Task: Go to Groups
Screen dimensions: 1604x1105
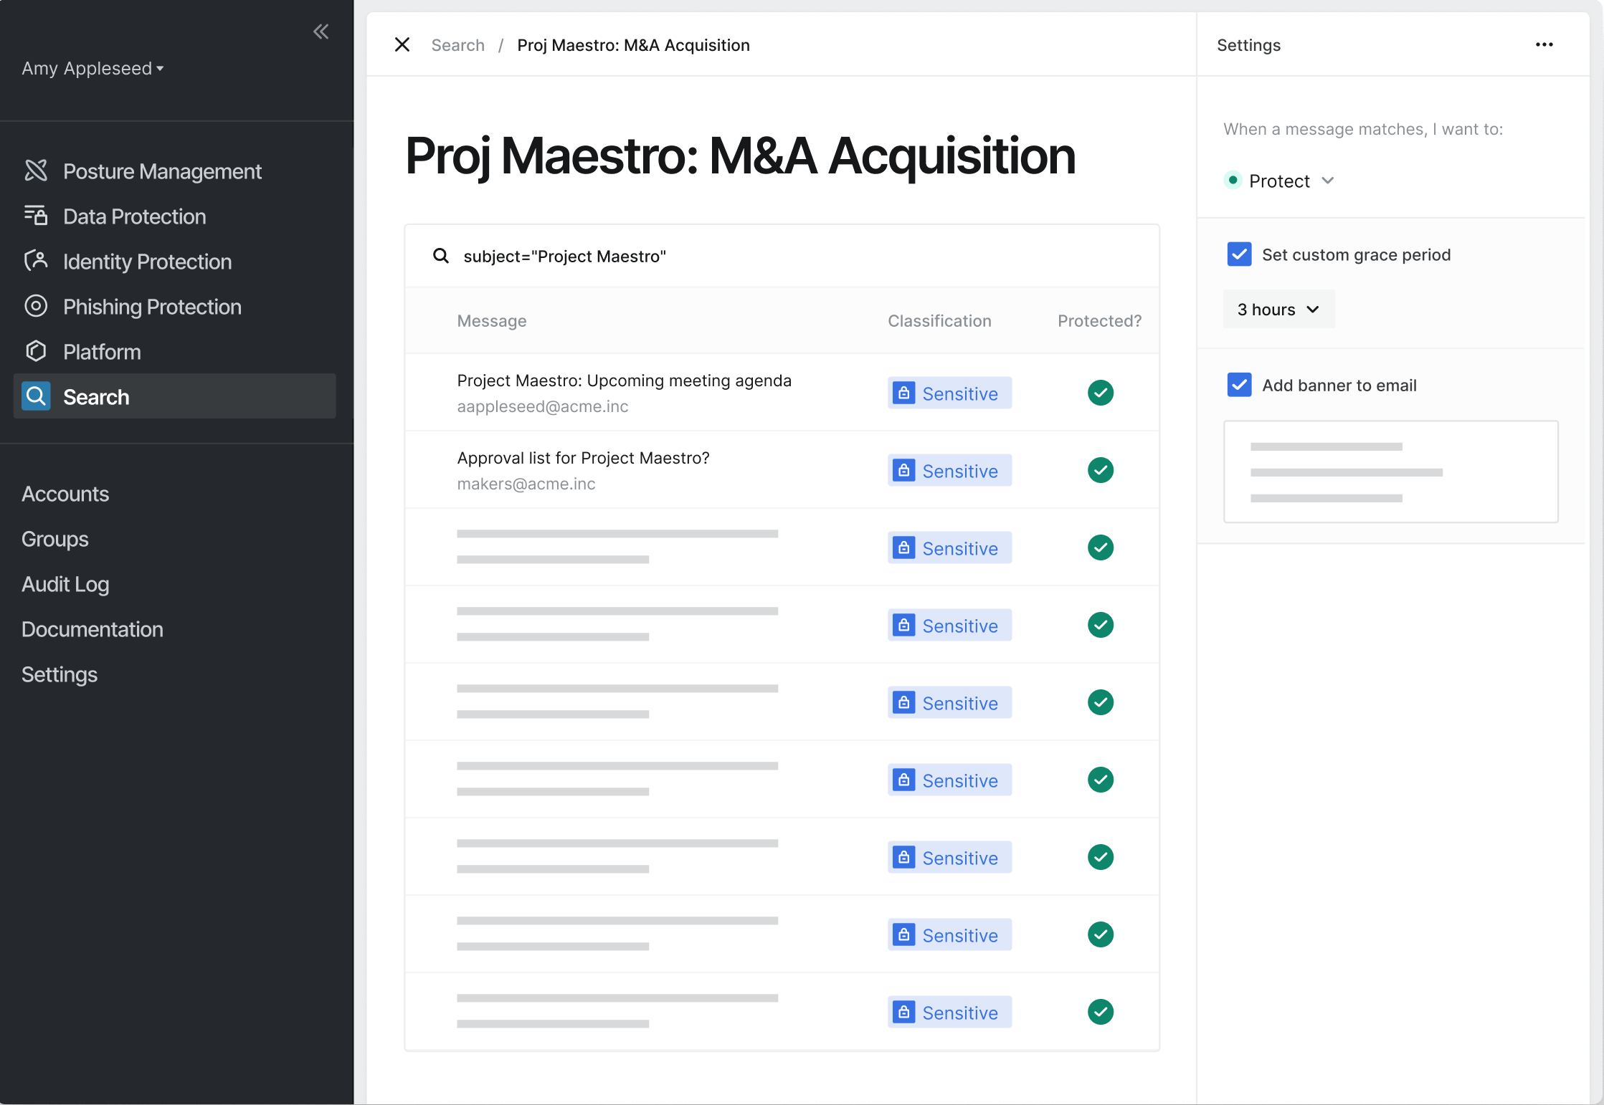Action: pos(55,539)
